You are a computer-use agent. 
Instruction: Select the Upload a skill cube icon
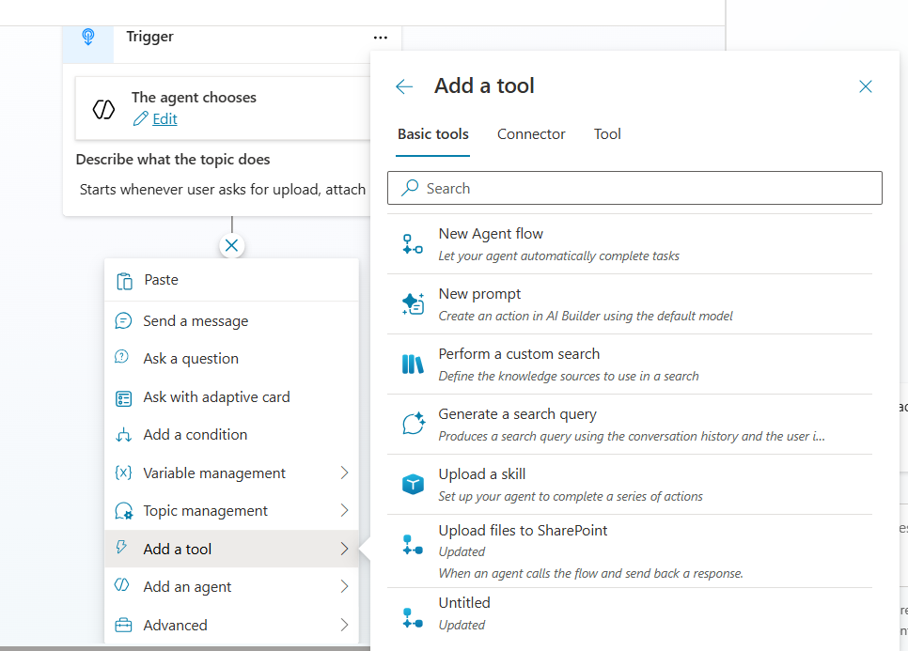coord(412,482)
